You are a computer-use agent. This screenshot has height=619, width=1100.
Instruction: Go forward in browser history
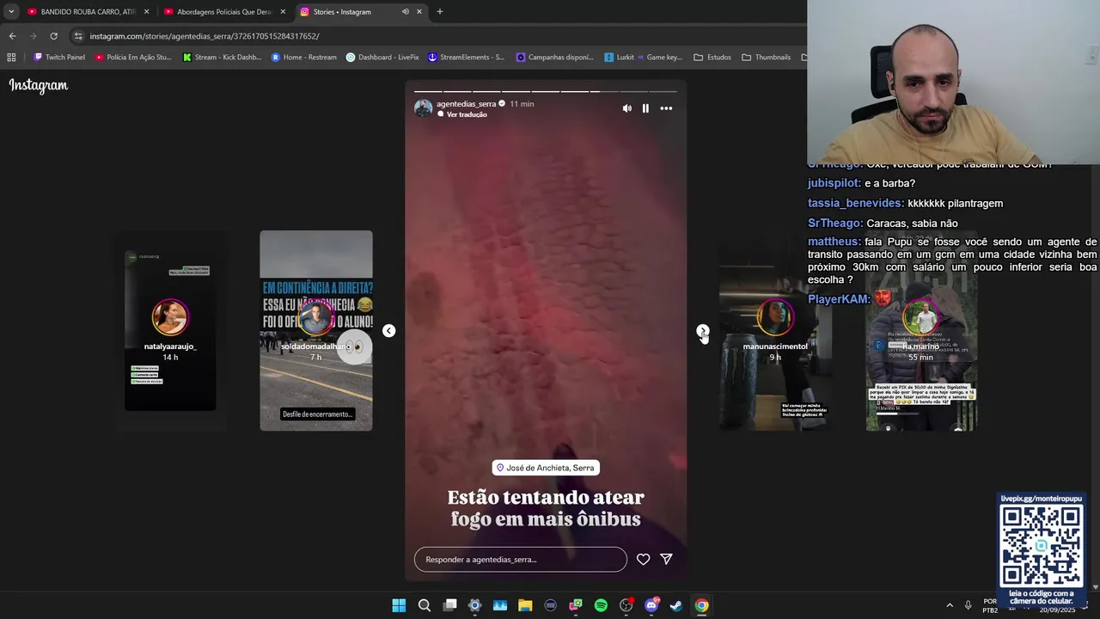pyautogui.click(x=33, y=36)
